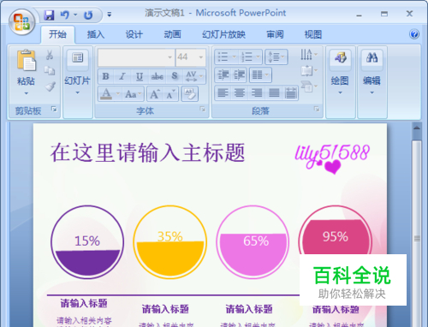This screenshot has height=327, width=428.
Task: Redo the last action
Action: tap(88, 15)
